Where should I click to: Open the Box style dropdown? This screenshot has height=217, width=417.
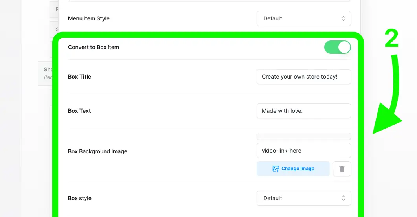[304, 198]
